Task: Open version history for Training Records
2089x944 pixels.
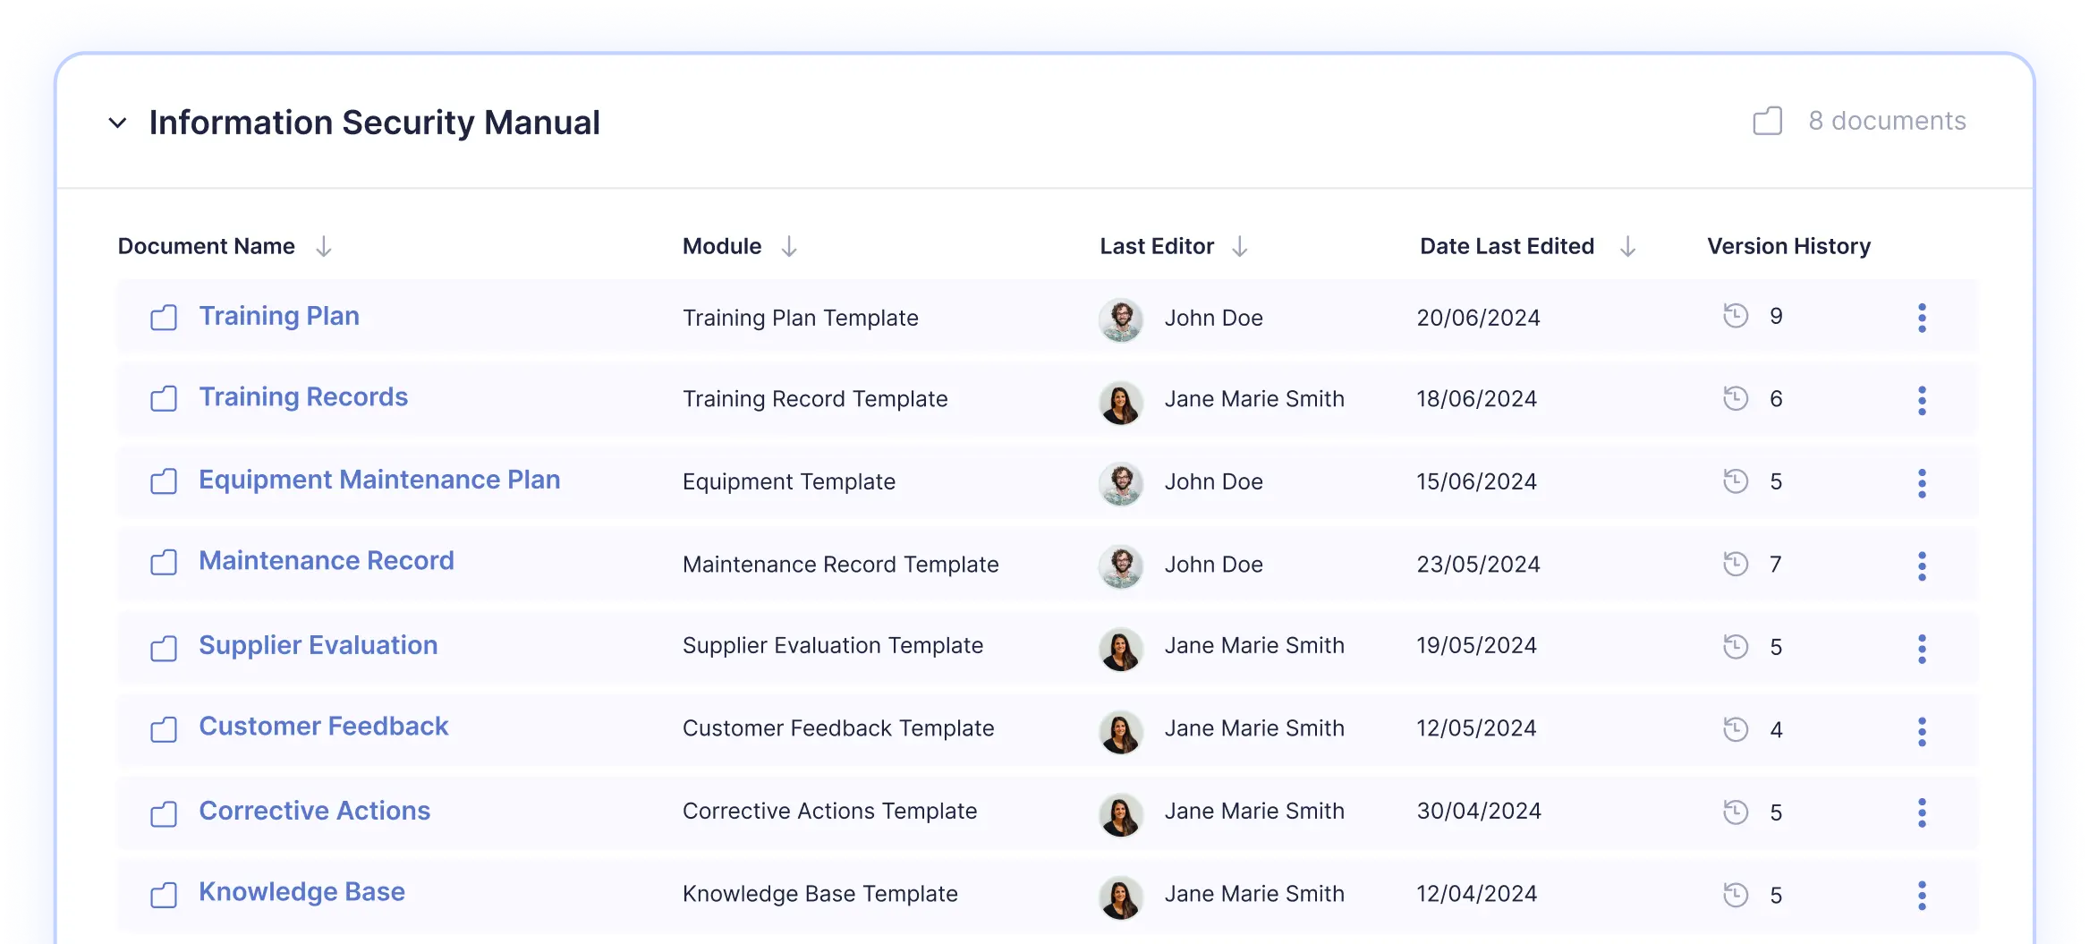Action: pos(1736,400)
